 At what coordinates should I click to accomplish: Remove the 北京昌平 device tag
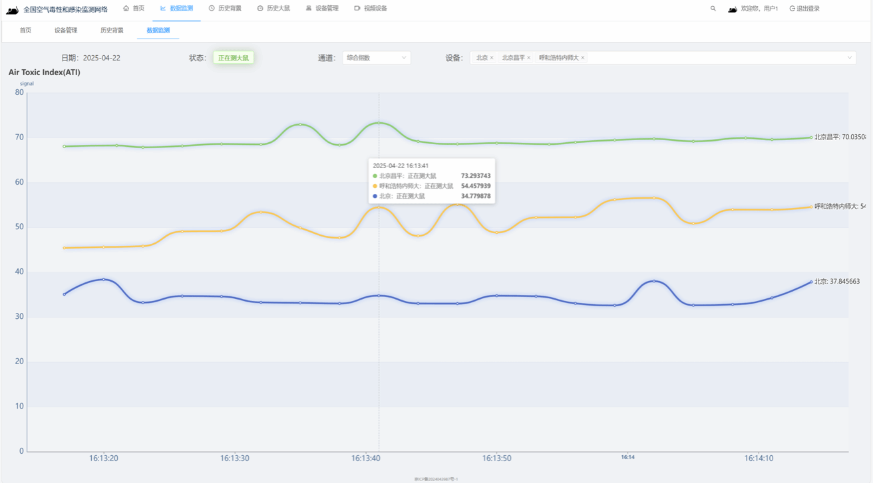point(529,58)
